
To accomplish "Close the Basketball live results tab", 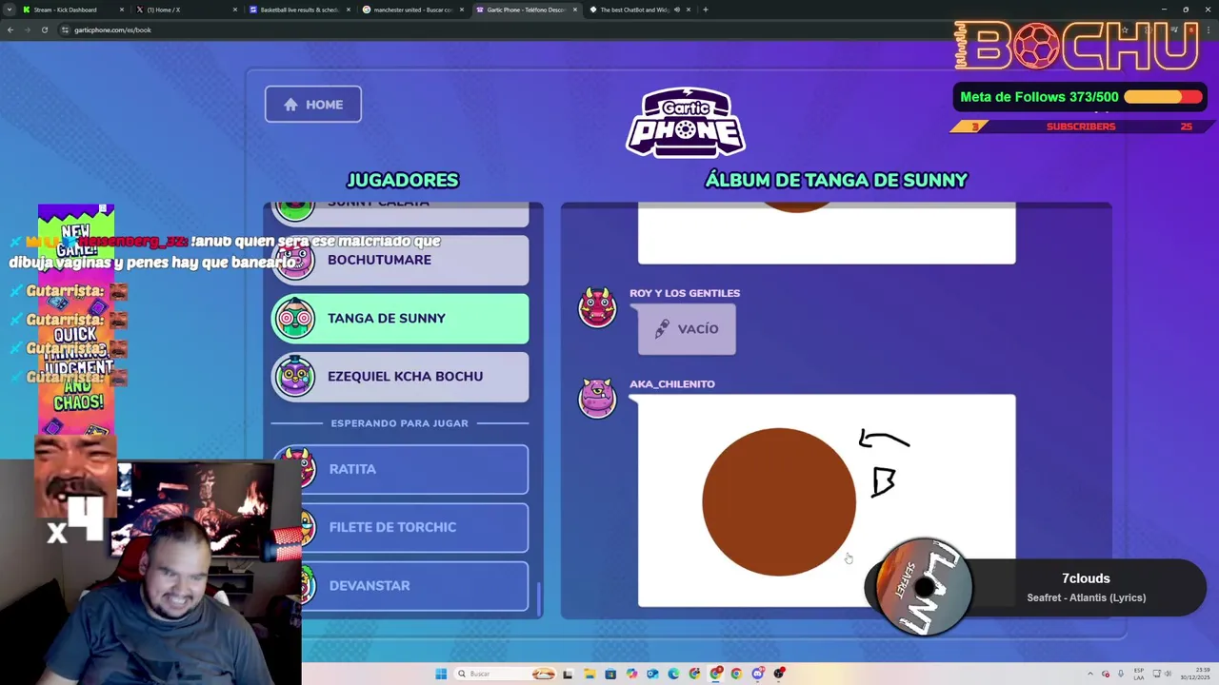I will [349, 10].
